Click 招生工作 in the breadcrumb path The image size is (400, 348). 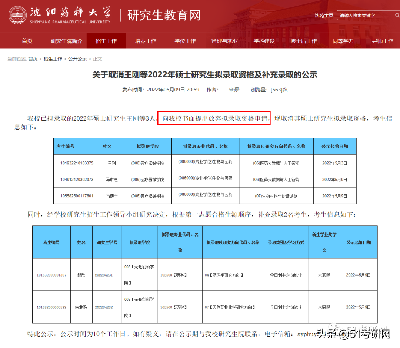click(53, 58)
